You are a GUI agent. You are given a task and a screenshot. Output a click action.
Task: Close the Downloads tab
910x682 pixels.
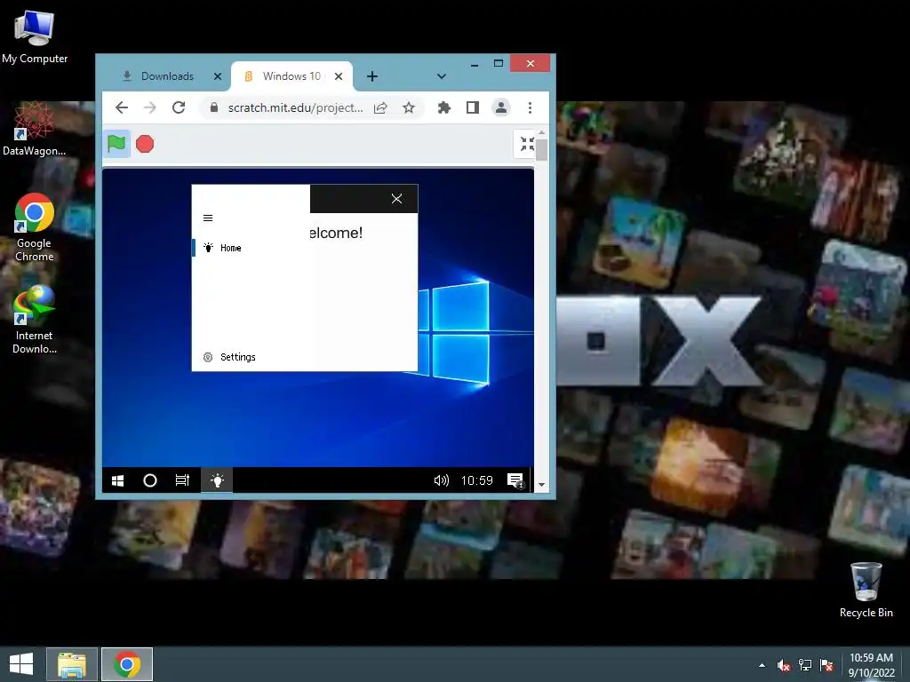coord(218,76)
